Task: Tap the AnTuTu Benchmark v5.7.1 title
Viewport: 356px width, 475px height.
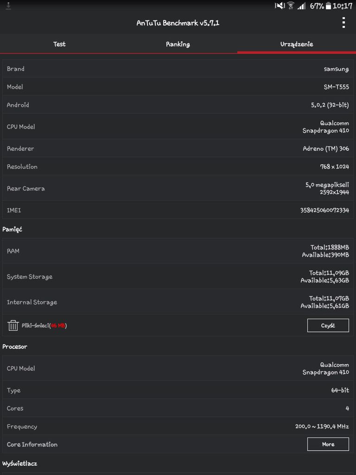Action: pos(178,23)
